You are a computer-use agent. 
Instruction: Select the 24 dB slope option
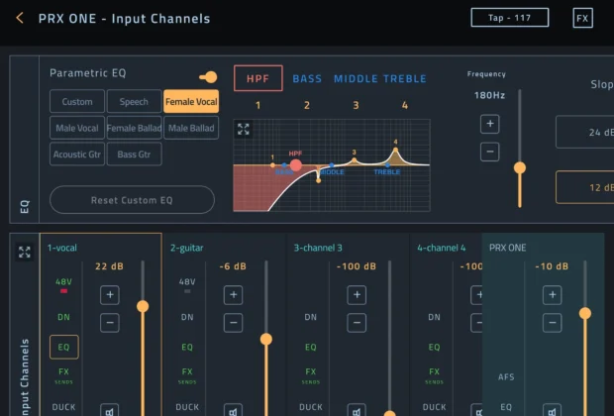[585, 132]
